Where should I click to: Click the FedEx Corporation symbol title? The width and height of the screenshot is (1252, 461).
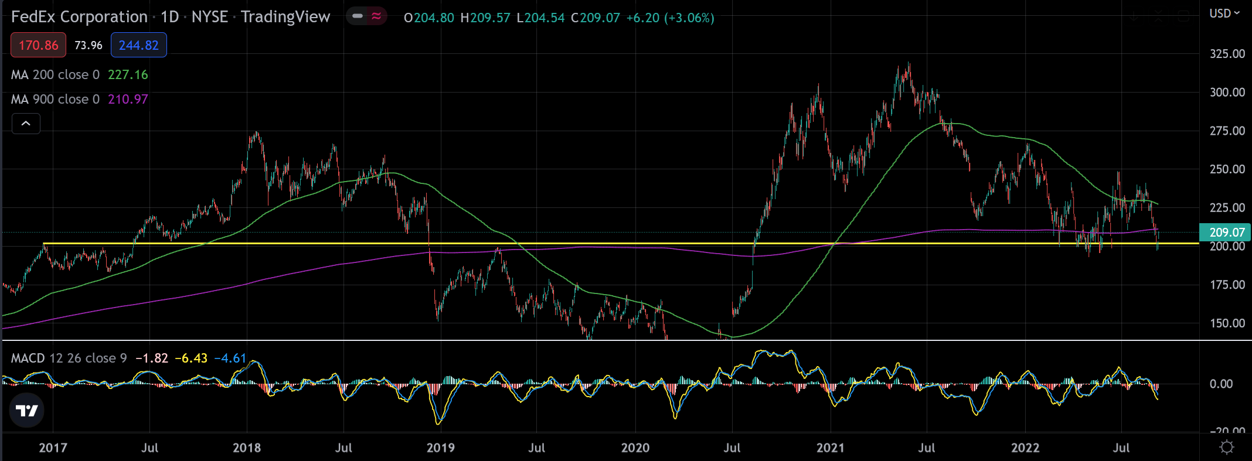pos(79,17)
